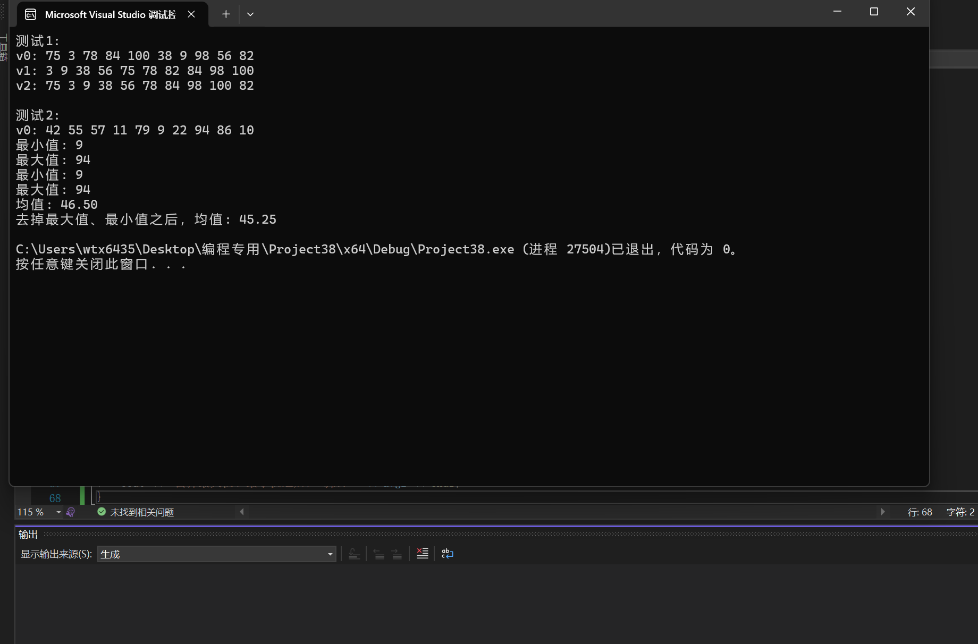
Task: Close the Microsoft Visual Studio debug console tab
Action: 191,14
